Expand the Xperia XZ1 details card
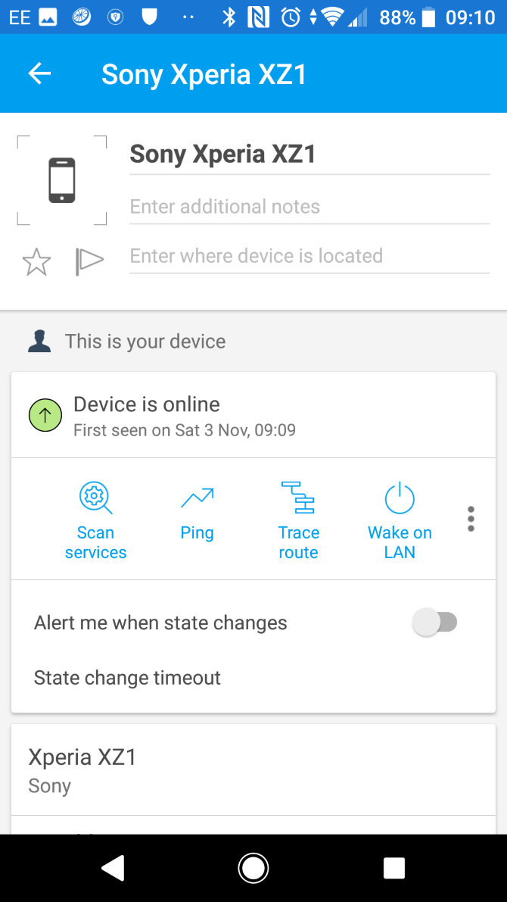The image size is (507, 902). click(x=253, y=769)
